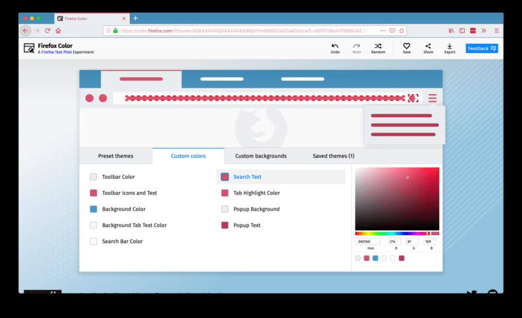522x318 pixels.
Task: Open Firefox Test Pilot link
Action: [56, 52]
